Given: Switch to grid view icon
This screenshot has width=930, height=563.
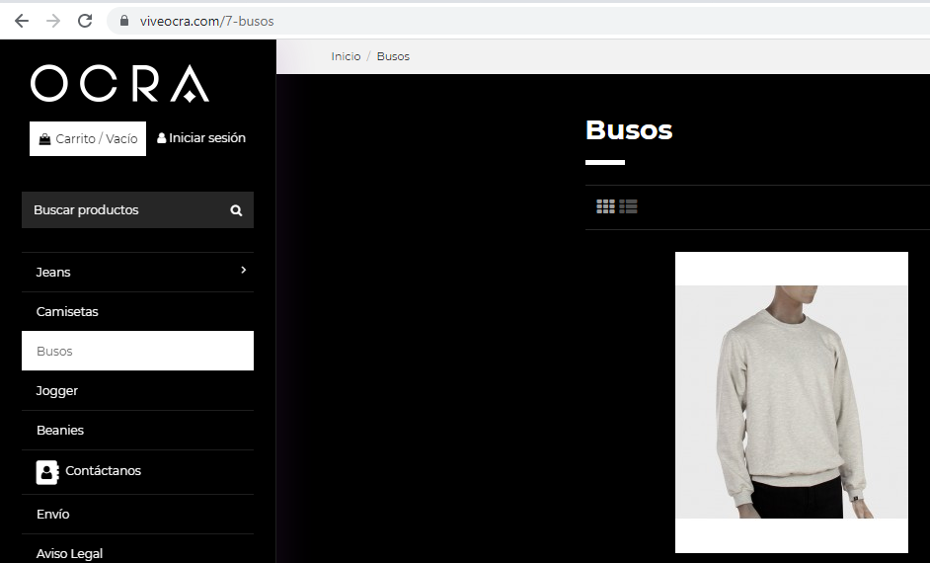Looking at the screenshot, I should tap(605, 206).
